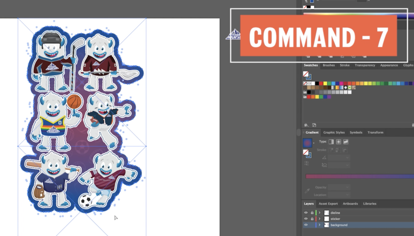Click the black-and-white radial gradient swatch
The width and height of the screenshot is (414, 236).
[x=345, y=88]
